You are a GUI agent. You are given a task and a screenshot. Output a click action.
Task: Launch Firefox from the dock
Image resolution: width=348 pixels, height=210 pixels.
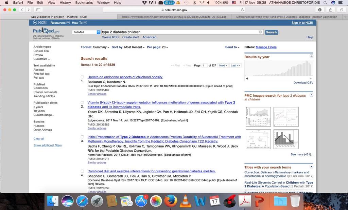click(x=171, y=201)
